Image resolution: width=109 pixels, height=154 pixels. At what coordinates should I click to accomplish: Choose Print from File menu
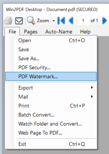[51, 106]
